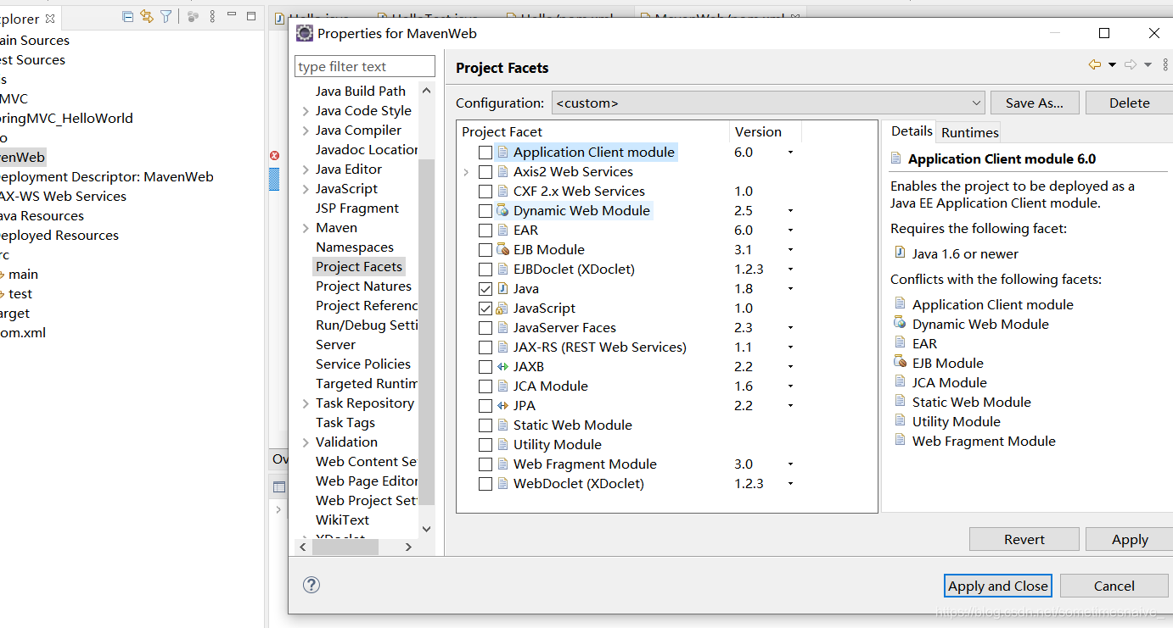Viewport: 1173px width, 628px height.
Task: Expand Java Code Style tree node
Action: tap(306, 111)
